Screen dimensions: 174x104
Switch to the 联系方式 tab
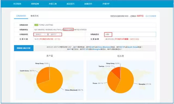[35, 16]
